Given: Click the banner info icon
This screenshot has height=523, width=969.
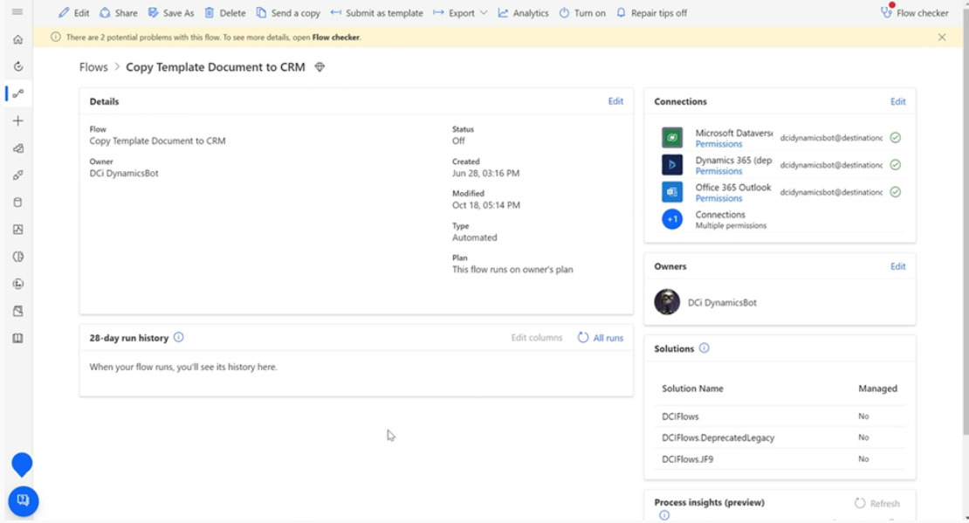Looking at the screenshot, I should (56, 37).
